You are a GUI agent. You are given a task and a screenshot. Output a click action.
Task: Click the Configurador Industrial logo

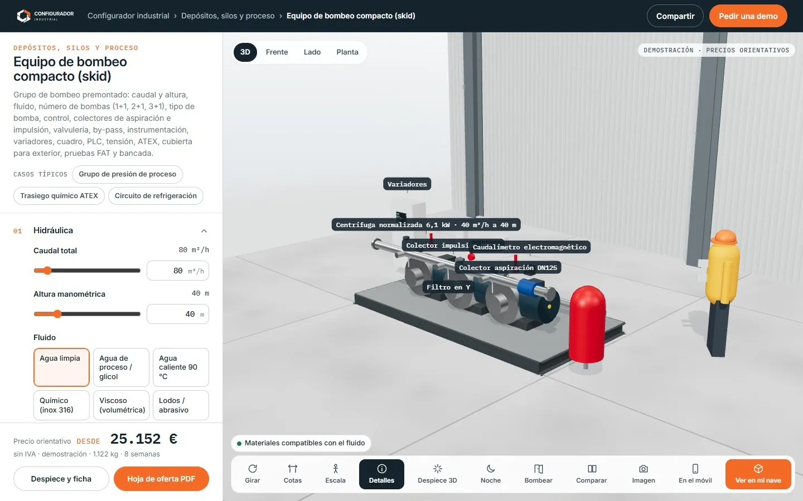coord(45,16)
